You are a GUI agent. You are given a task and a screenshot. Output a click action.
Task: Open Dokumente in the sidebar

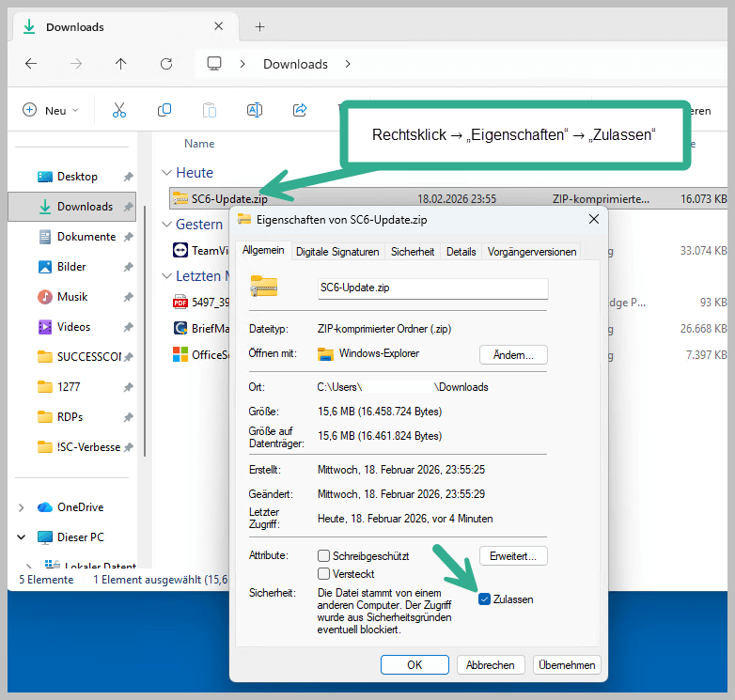[86, 237]
